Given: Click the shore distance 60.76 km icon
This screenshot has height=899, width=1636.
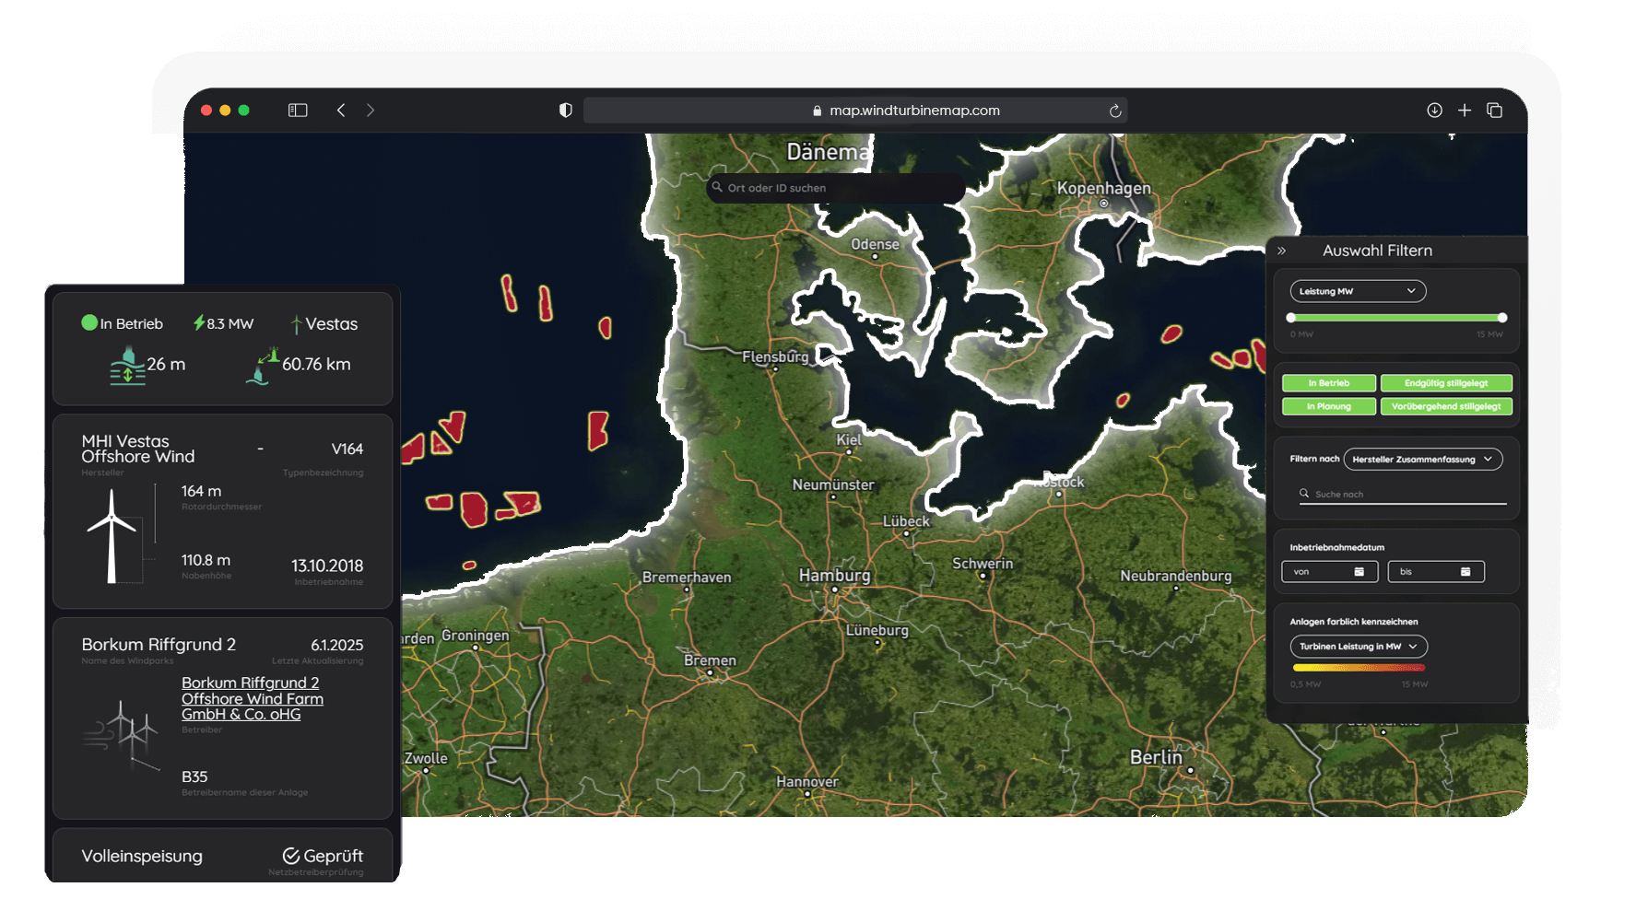Looking at the screenshot, I should 263,366.
